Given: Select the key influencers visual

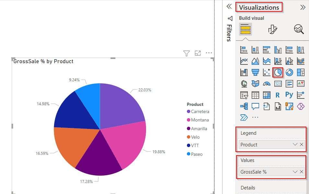Looking at the screenshot, I should (301, 95).
